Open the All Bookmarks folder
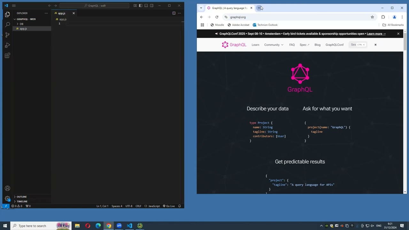This screenshot has height=230, width=409. [x=393, y=25]
